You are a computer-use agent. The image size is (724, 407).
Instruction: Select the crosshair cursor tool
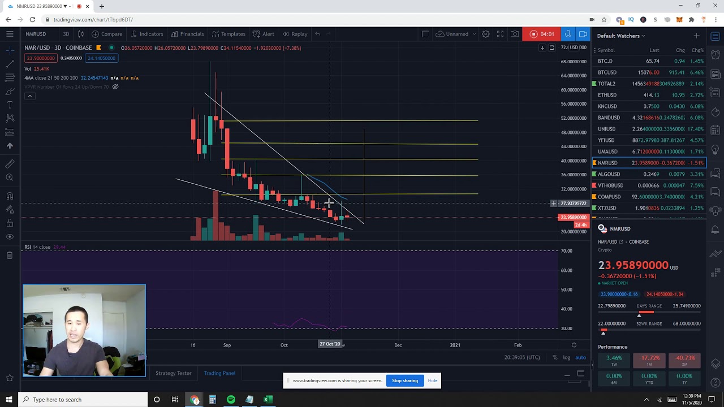(x=10, y=50)
